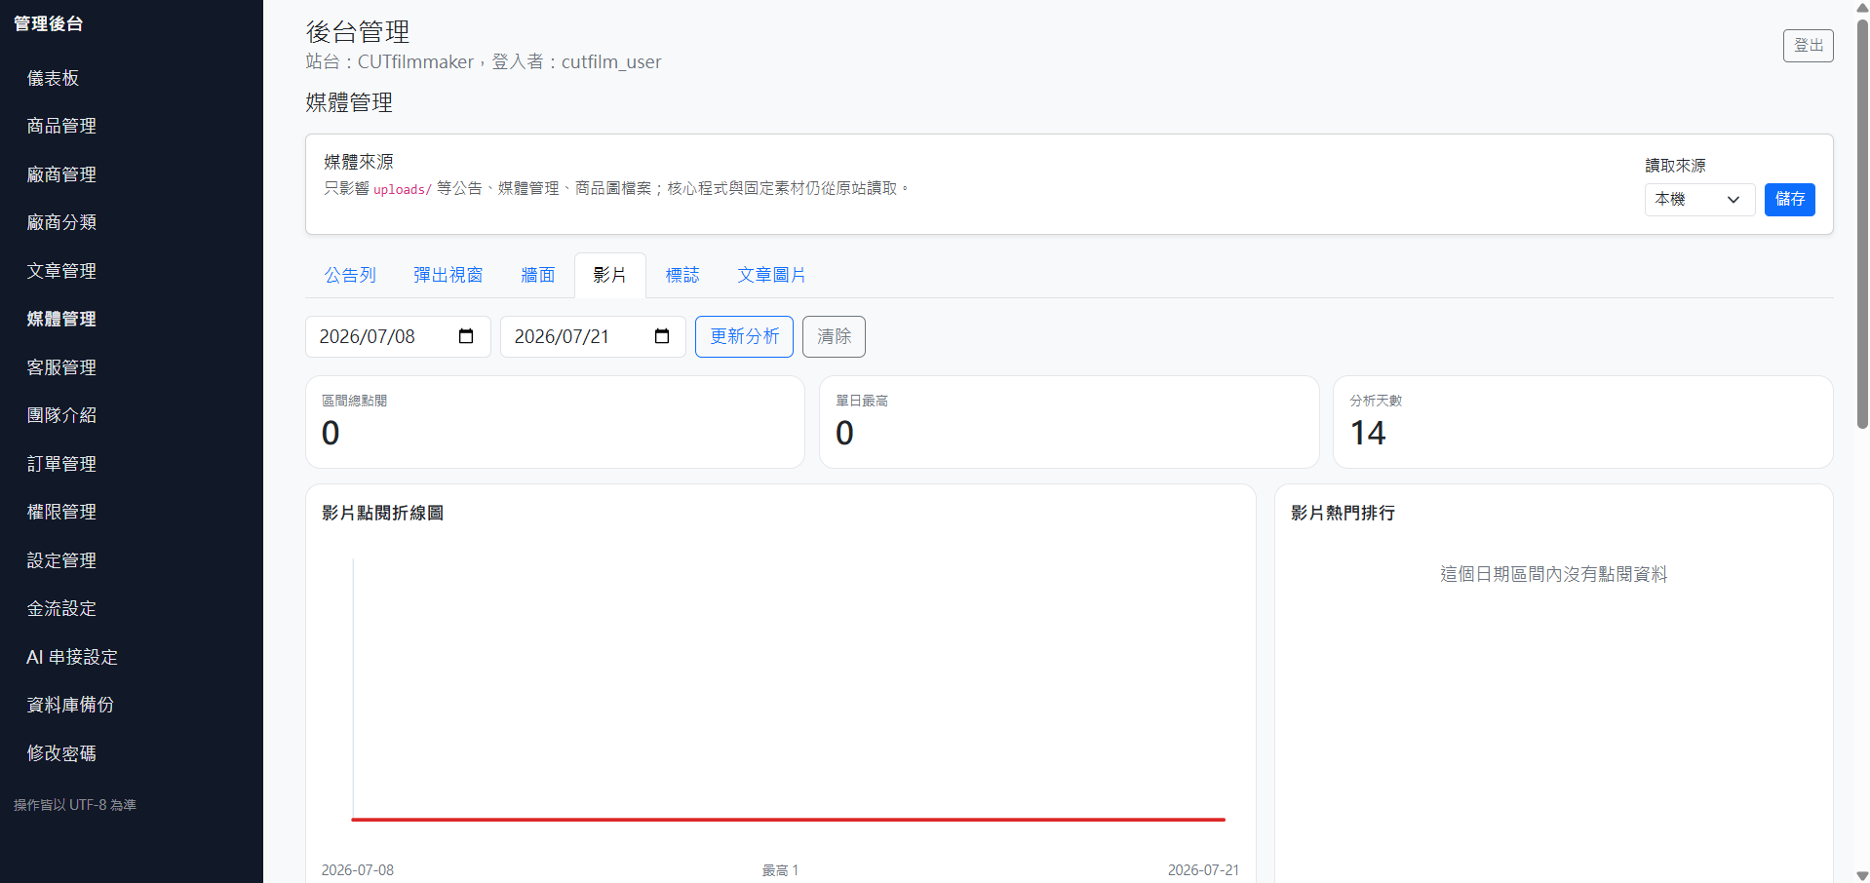Screen dimensions: 1870x883
Task: Switch to the 文章圖片 tab
Action: tap(771, 275)
